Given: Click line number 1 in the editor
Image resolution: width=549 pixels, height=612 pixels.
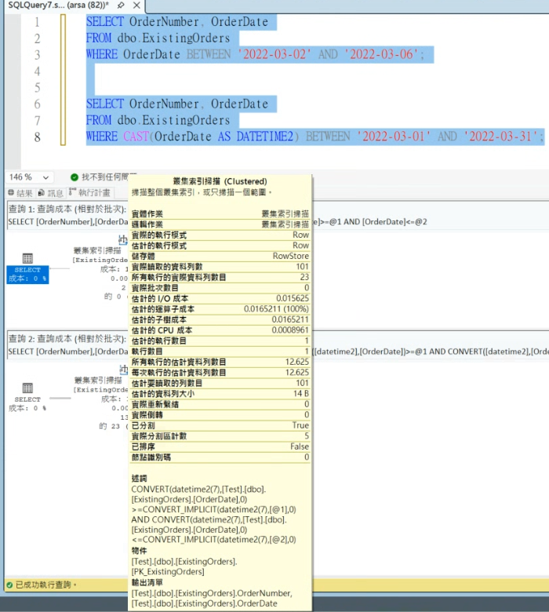Looking at the screenshot, I should click(x=37, y=22).
